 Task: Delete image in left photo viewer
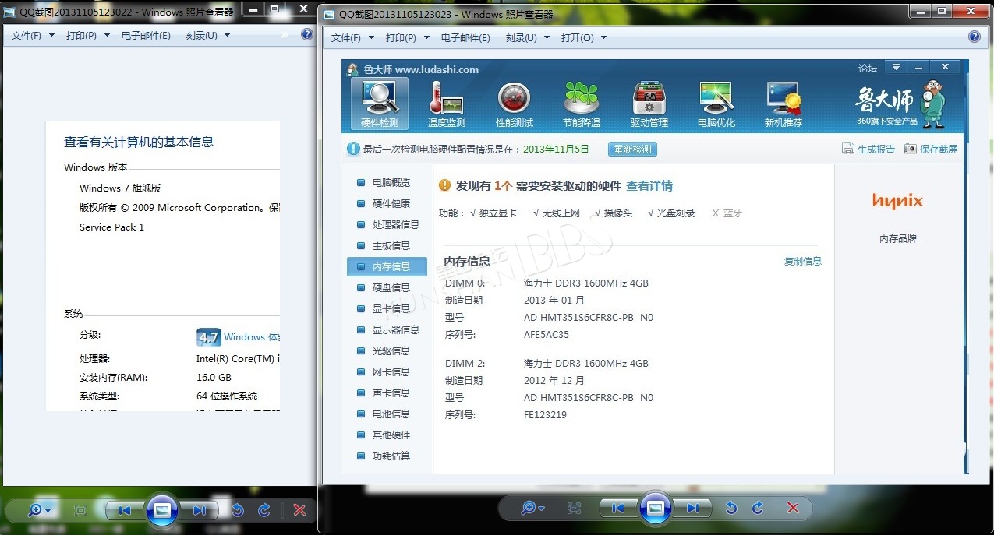coord(299,510)
